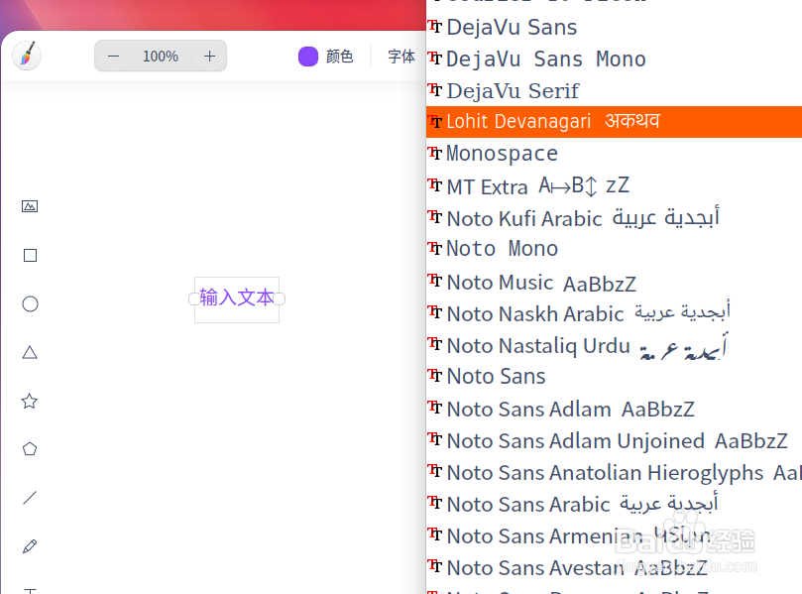Select the star shape tool

(x=29, y=401)
